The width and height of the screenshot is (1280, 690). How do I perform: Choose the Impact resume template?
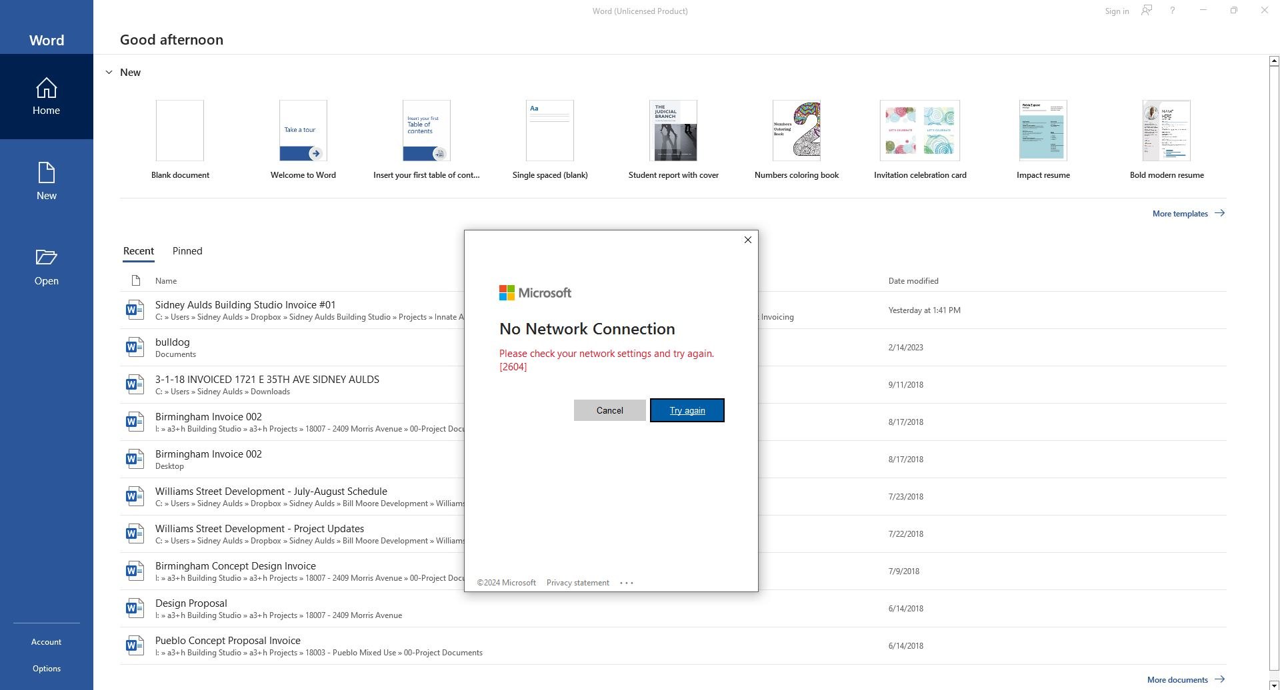click(1043, 140)
